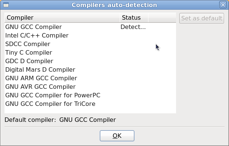Click the Set as default button

click(202, 18)
